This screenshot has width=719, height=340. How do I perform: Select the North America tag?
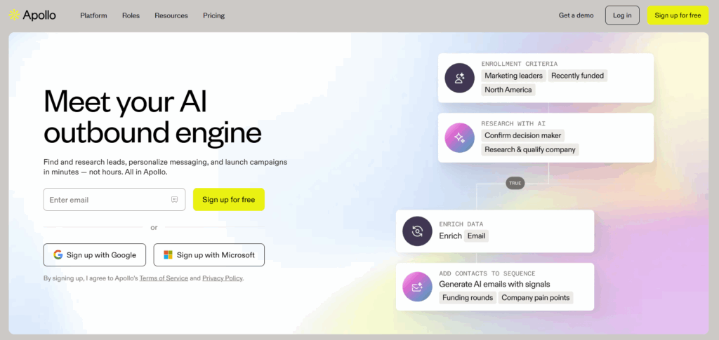tap(508, 90)
